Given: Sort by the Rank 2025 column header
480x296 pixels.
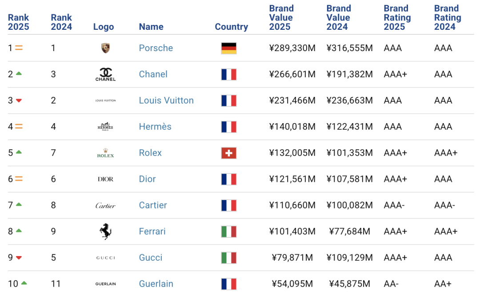Looking at the screenshot, I should click(x=18, y=22).
